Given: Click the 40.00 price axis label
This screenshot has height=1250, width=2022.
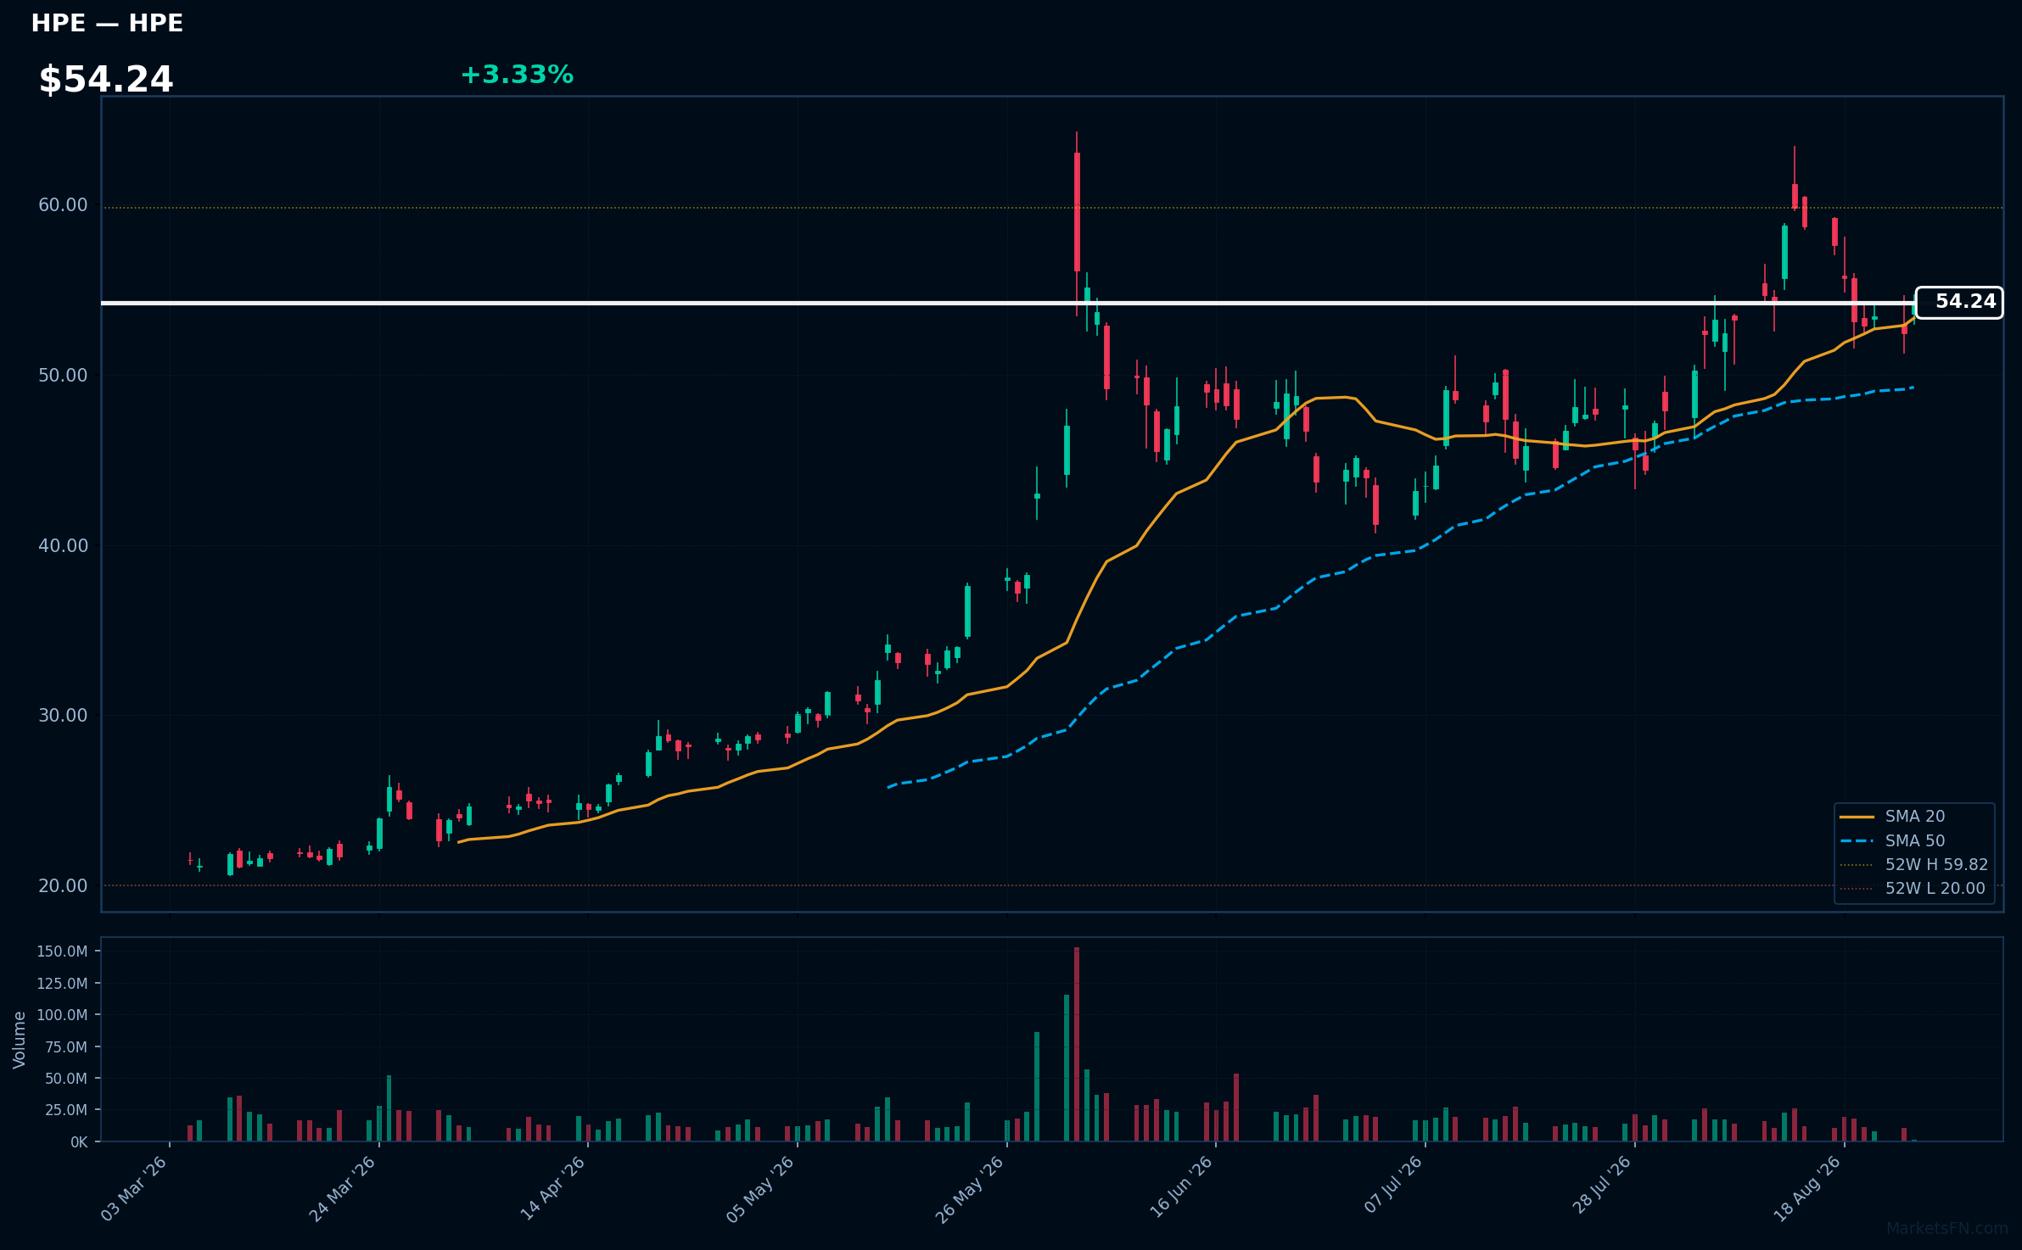Looking at the screenshot, I should (x=63, y=545).
